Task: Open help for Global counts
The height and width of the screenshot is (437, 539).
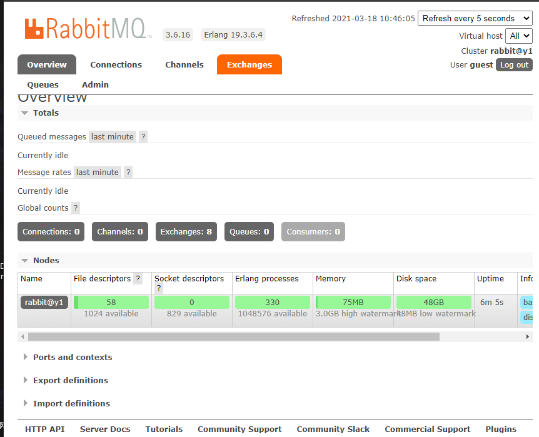Action: click(76, 208)
